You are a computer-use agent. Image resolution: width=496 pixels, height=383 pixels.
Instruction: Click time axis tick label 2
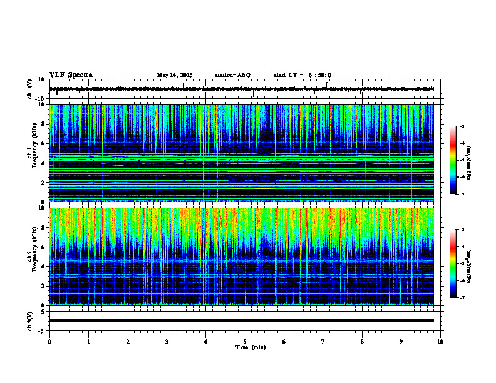click(128, 342)
